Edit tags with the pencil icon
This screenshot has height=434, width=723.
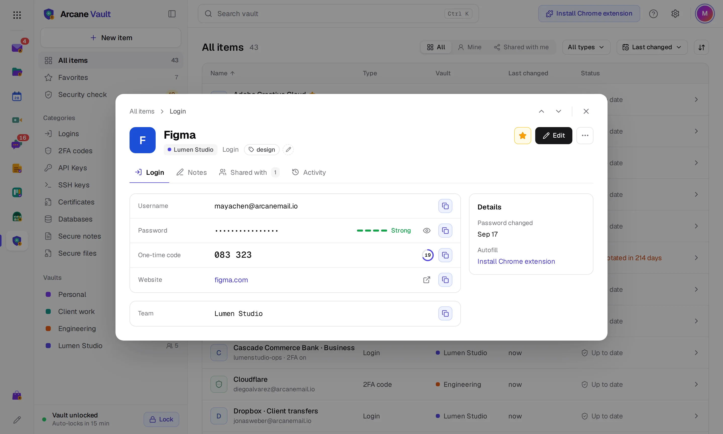pos(288,149)
